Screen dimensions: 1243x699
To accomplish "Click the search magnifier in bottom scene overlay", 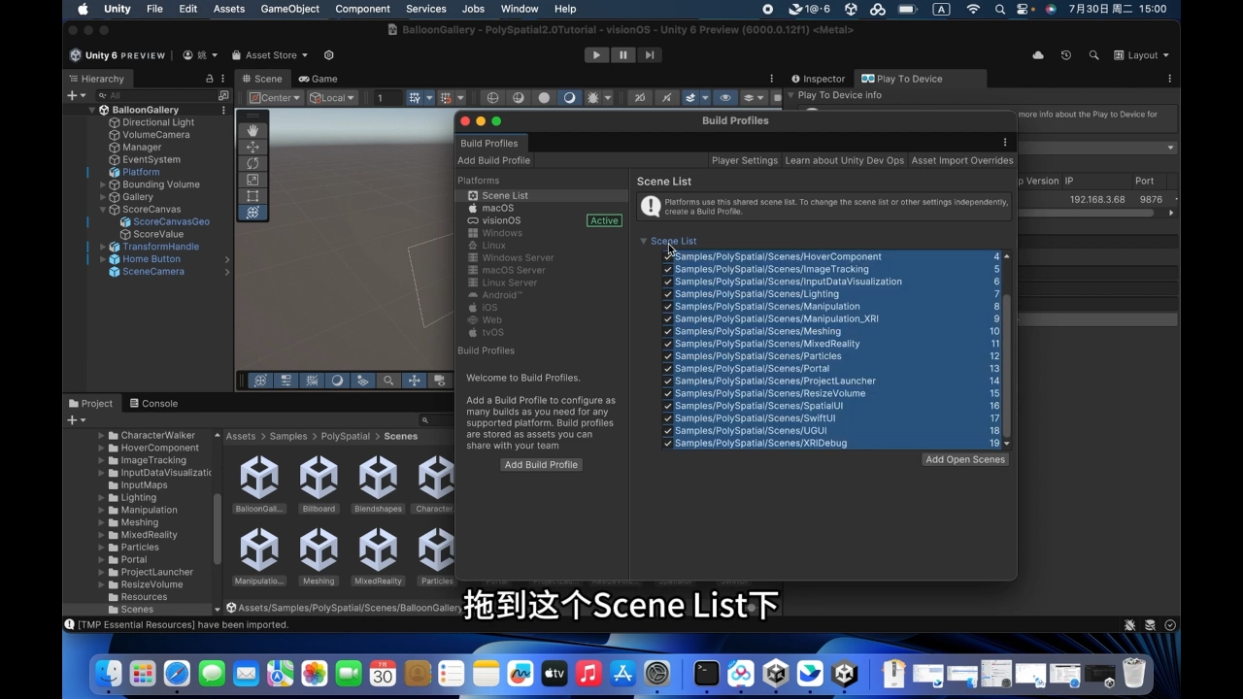I will click(x=388, y=381).
